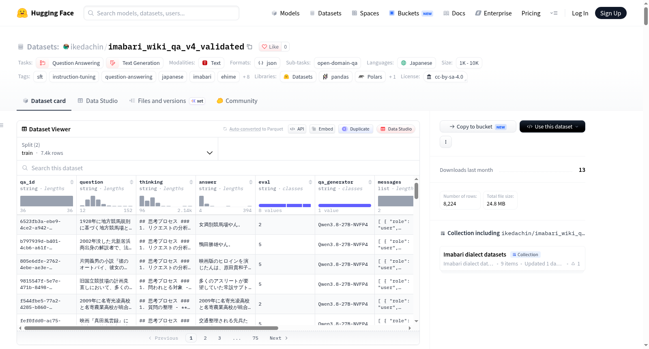Image resolution: width=649 pixels, height=349 pixels.
Task: Click the qa_id cell 6523fb3a-ebe9
Action: point(47,225)
